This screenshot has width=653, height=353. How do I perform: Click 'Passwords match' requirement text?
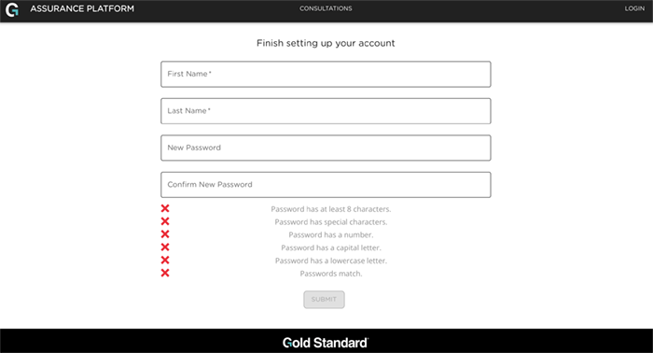[331, 274]
